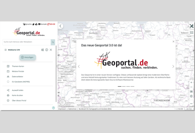Click the Köln label on the map
Image resolution: width=195 pixels, height=133 pixels.
(x=63, y=76)
